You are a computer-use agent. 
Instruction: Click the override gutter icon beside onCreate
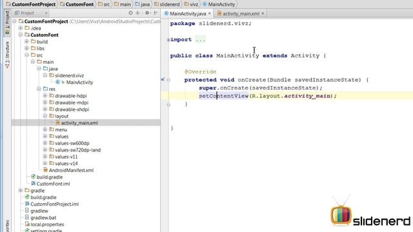point(163,79)
